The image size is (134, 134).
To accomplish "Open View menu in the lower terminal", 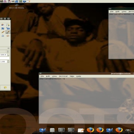I will click(x=55, y=76).
